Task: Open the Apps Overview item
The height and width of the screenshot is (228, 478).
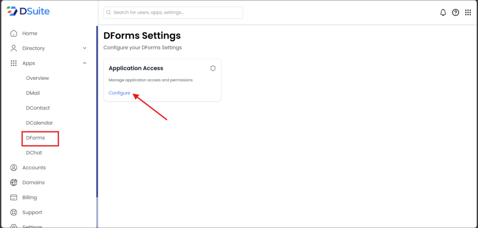Action: (37, 78)
